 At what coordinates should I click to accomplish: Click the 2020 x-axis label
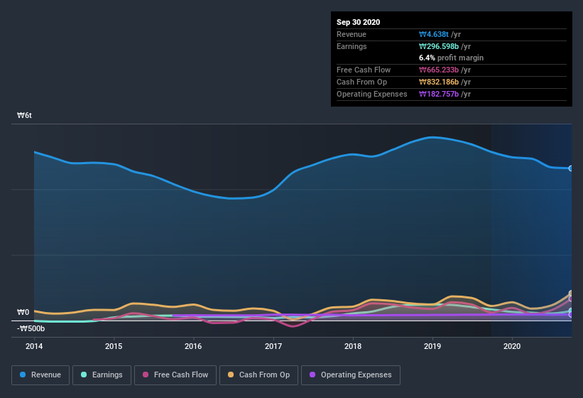[x=512, y=346]
